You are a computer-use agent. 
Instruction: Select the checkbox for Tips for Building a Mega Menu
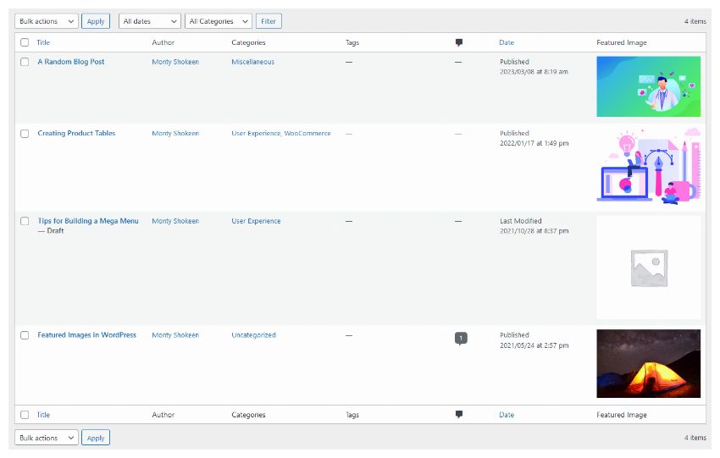[25, 221]
